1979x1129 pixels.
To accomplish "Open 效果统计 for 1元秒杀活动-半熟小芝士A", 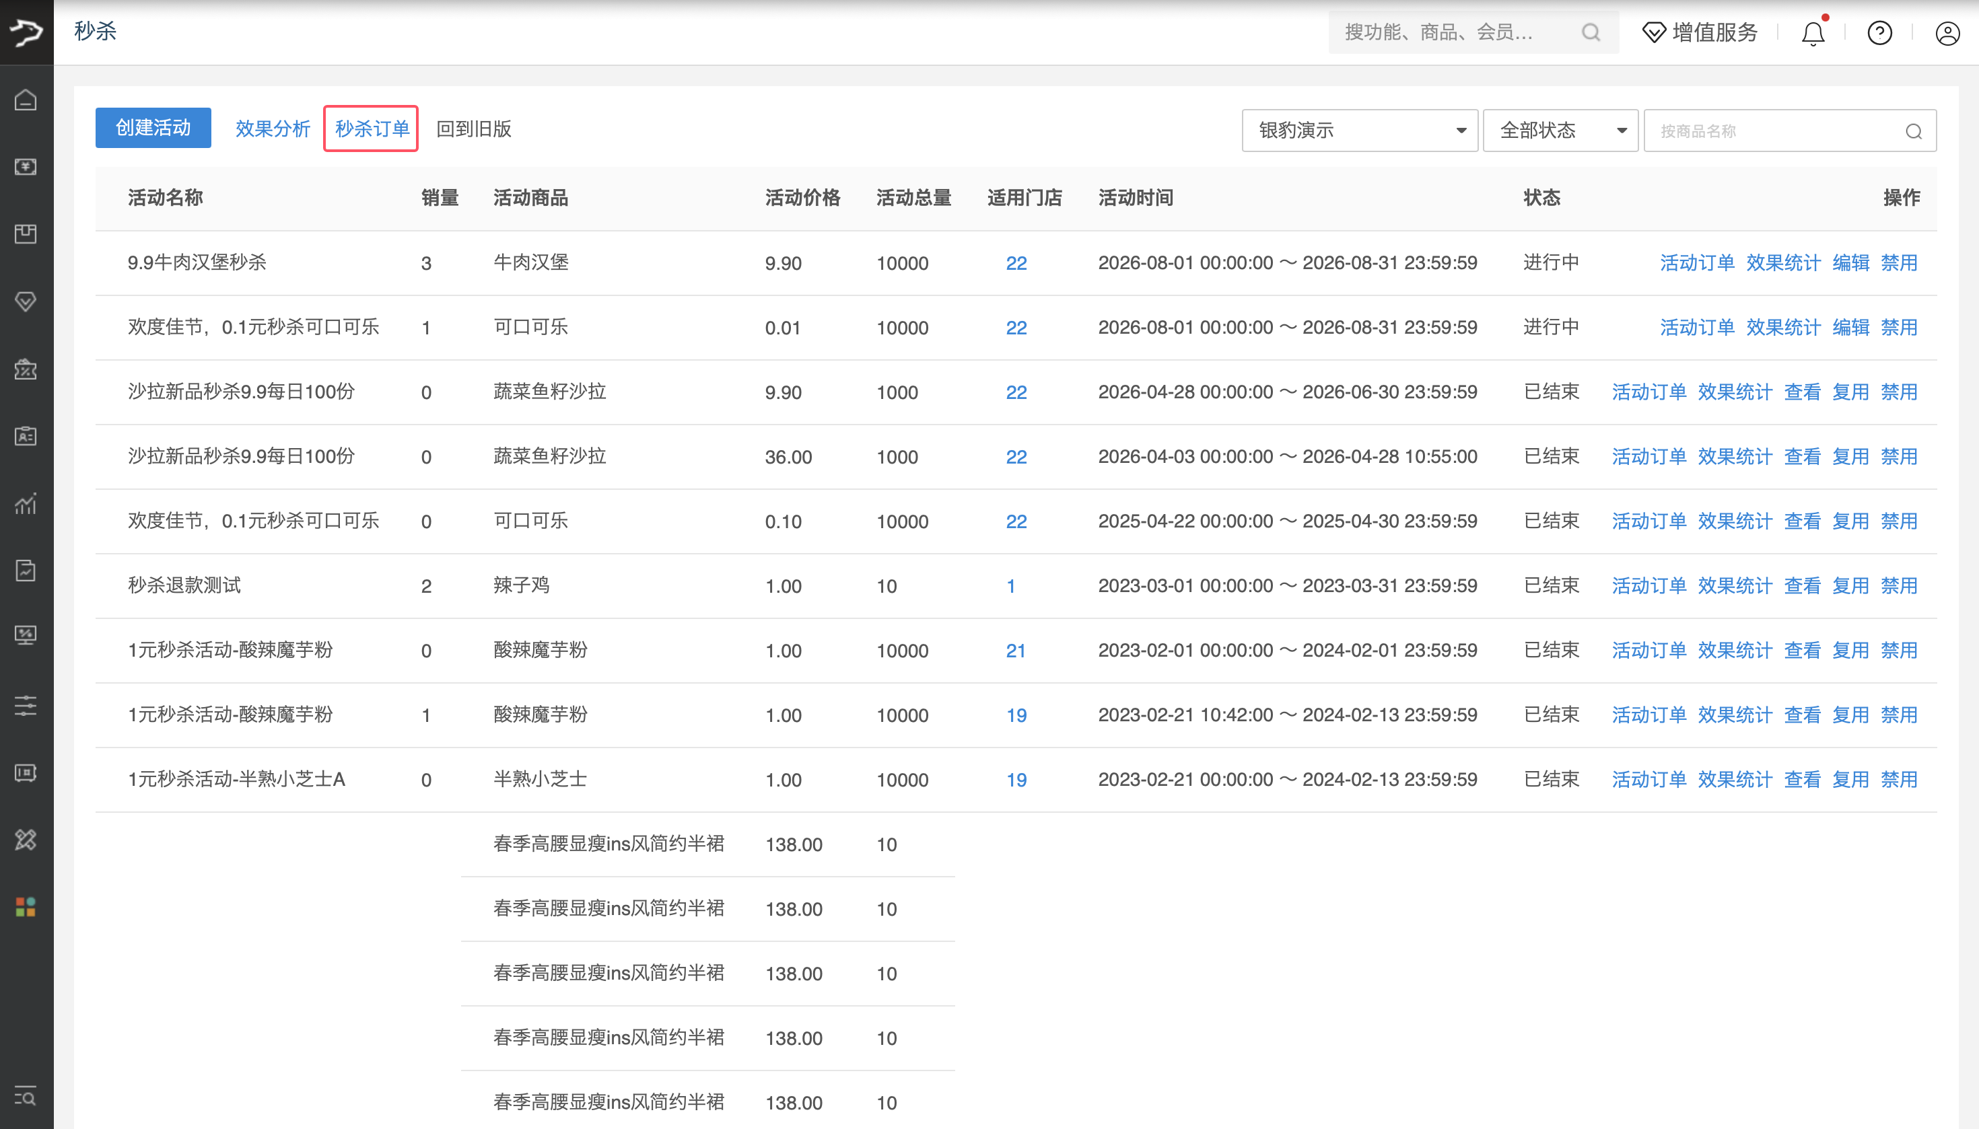I will pyautogui.click(x=1735, y=779).
